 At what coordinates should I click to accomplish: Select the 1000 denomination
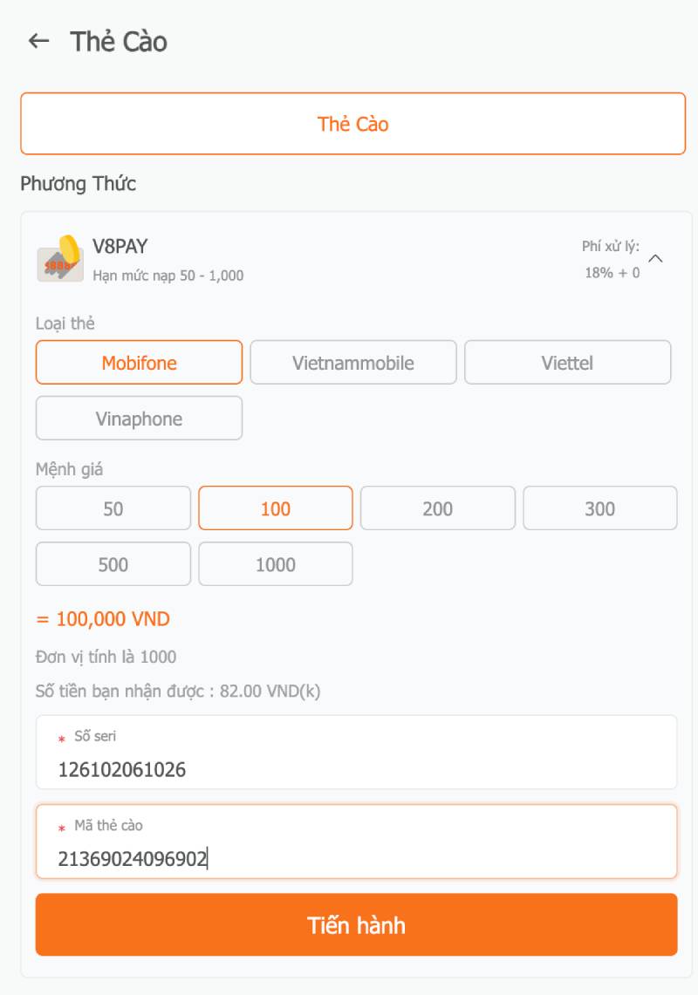coord(275,564)
